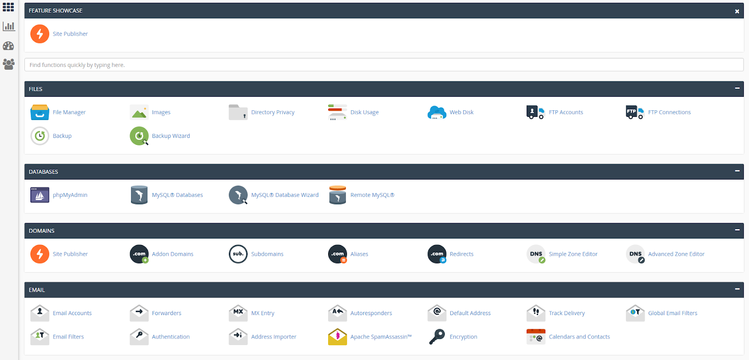Click the File Manager icon
The image size is (749, 360).
click(40, 112)
